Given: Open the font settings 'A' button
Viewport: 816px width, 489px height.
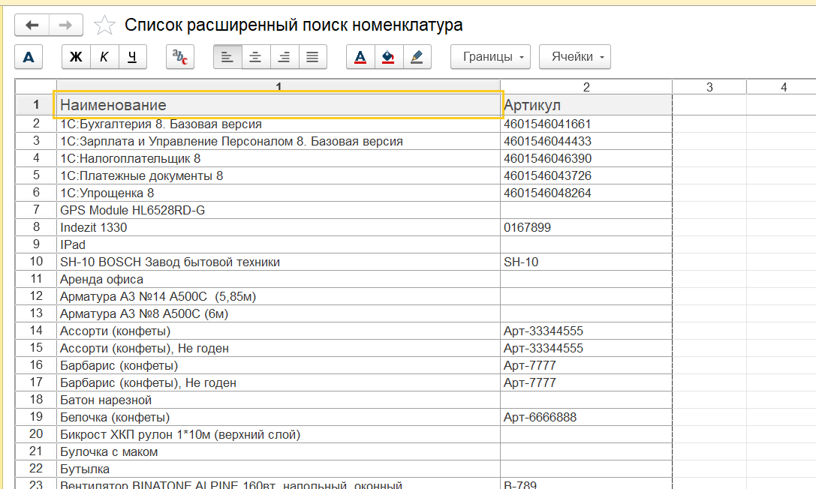Looking at the screenshot, I should pyautogui.click(x=29, y=57).
